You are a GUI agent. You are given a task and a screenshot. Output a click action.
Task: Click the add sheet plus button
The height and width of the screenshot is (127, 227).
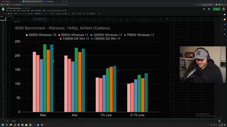pos(5,121)
